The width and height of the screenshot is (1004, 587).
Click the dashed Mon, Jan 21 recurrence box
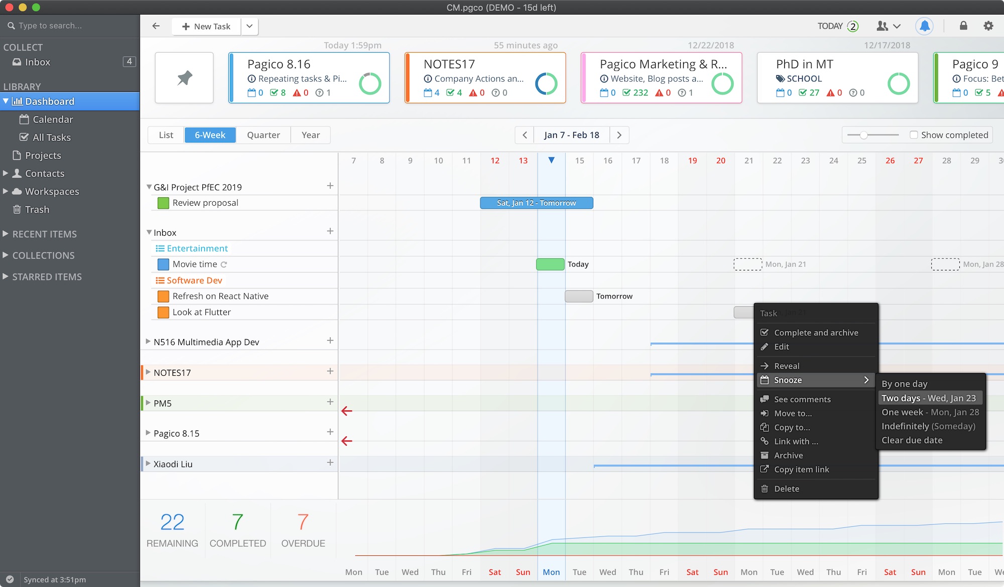pyautogui.click(x=747, y=264)
